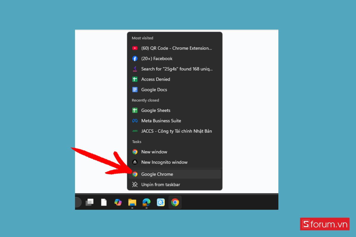Click the Chrome icon in the taskbar
Image resolution: width=356 pixels, height=237 pixels.
[x=175, y=202]
